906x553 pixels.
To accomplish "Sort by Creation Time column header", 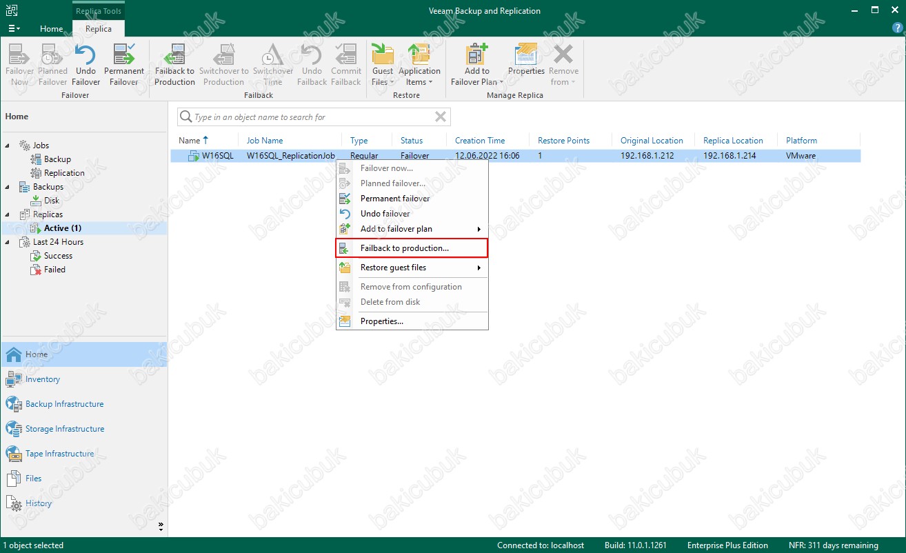I will point(480,141).
